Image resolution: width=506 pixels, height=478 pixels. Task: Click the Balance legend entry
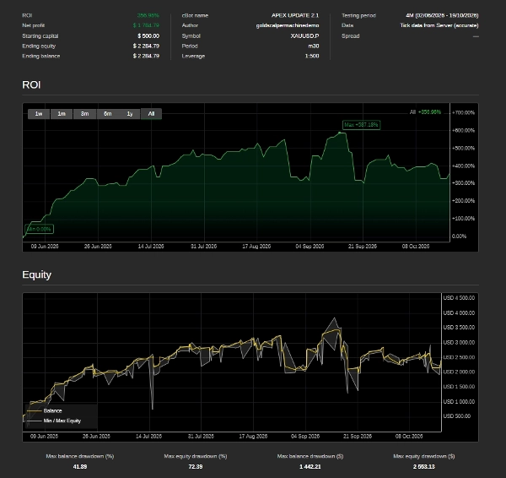[x=52, y=410]
